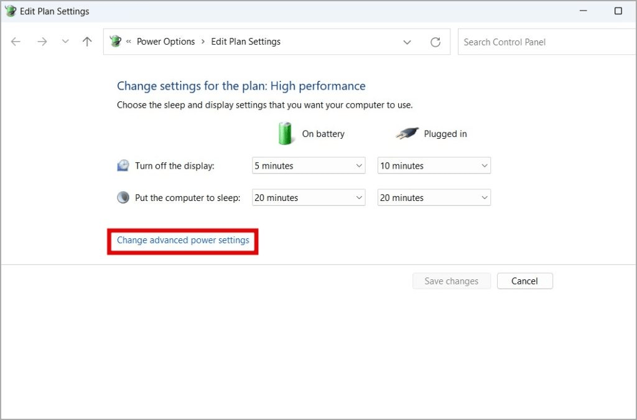
Task: Click the Power Options icon in address bar
Action: tap(115, 42)
